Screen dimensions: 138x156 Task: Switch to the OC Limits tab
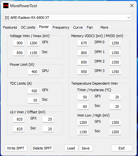click(x=28, y=27)
